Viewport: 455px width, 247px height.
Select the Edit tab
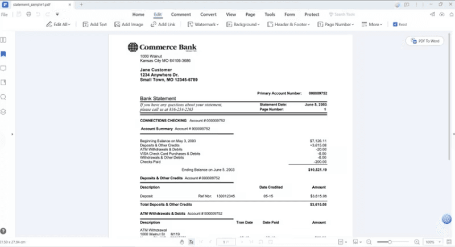[158, 14]
